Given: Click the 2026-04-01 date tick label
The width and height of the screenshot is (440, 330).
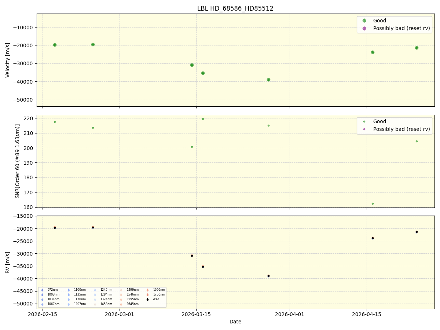Looking at the screenshot, I should click(290, 314).
